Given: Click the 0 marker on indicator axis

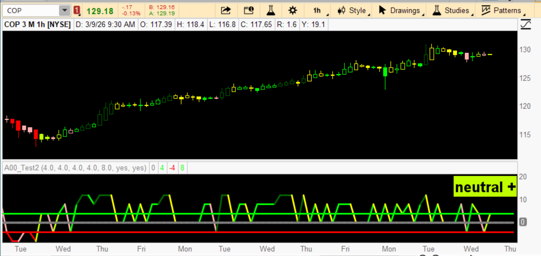Looking at the screenshot, I should click(523, 222).
